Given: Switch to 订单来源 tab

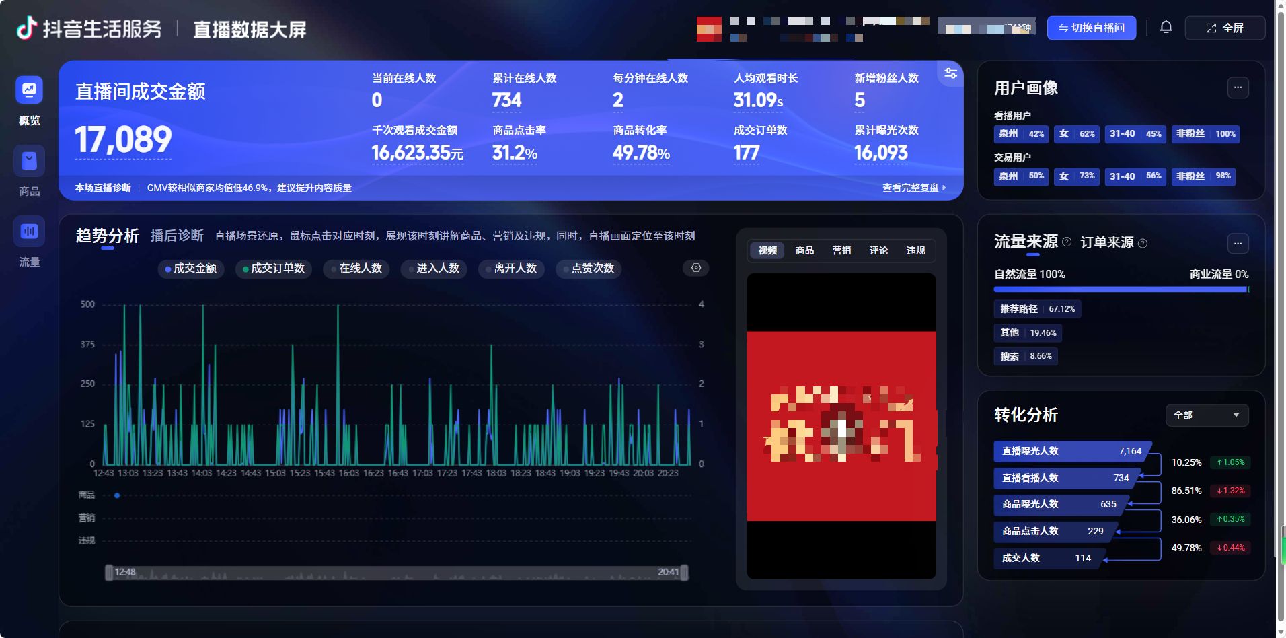Looking at the screenshot, I should pos(1107,242).
